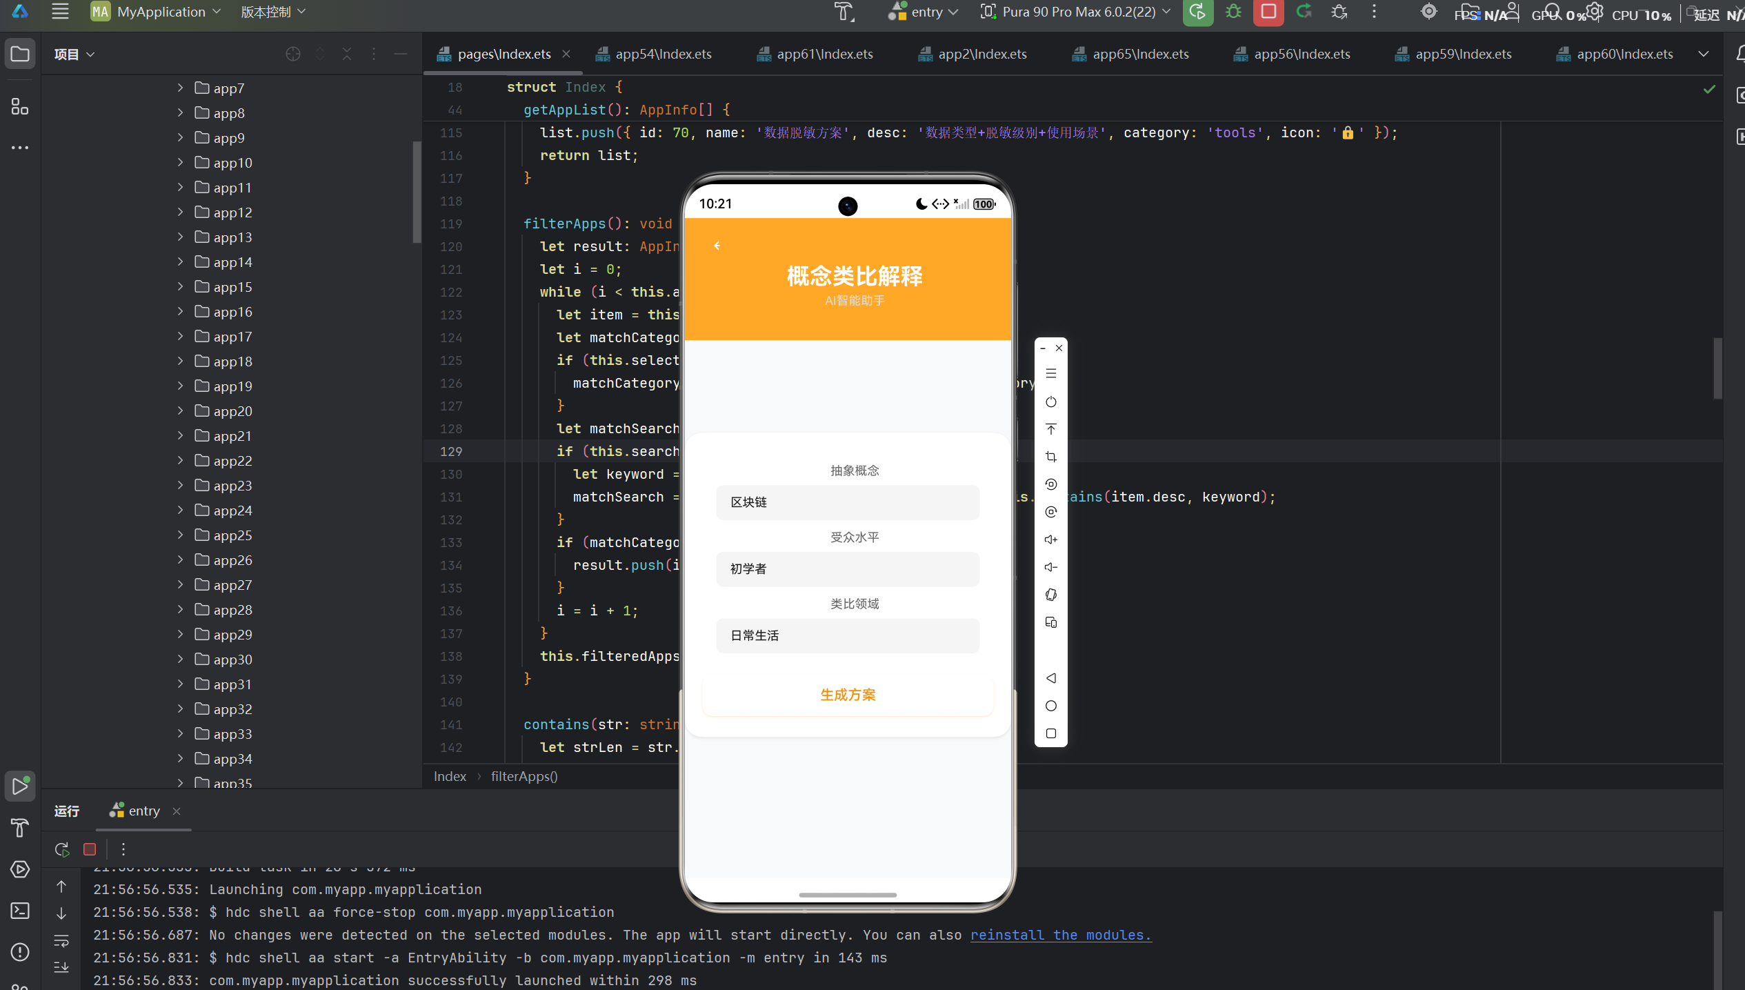Image resolution: width=1745 pixels, height=990 pixels.
Task: Open the project folder tool window
Action: 20,54
